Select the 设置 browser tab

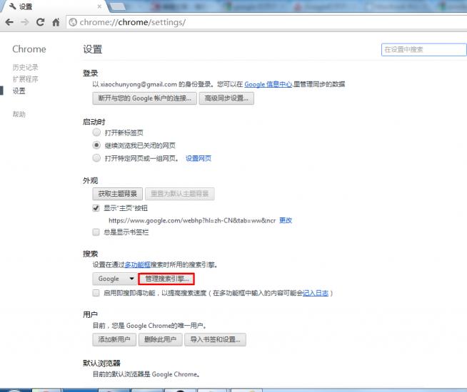pyautogui.click(x=54, y=6)
